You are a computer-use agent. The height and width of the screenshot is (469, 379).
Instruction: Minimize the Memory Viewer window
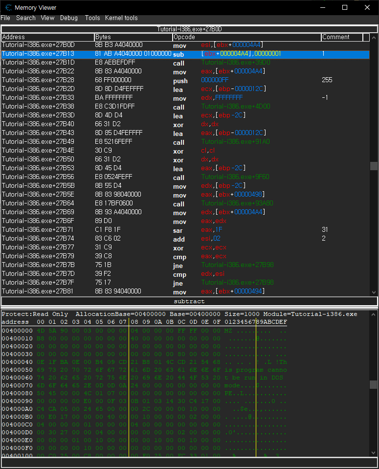click(323, 7)
